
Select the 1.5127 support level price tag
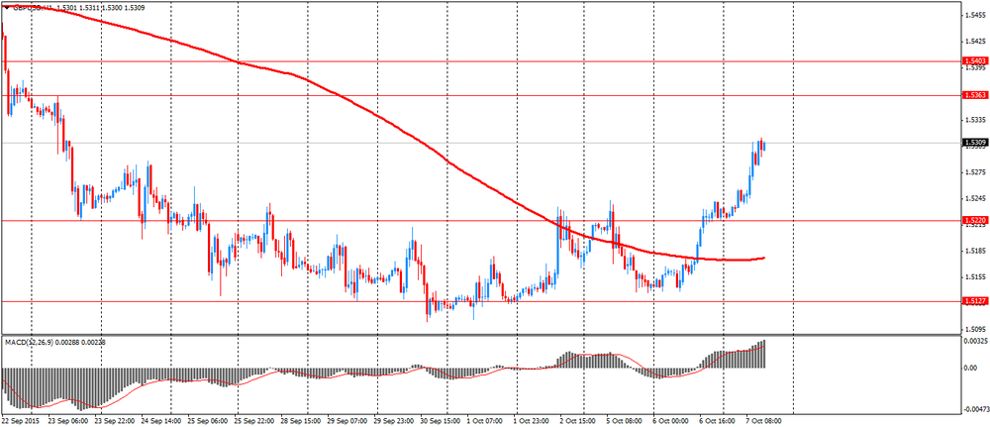click(x=975, y=301)
